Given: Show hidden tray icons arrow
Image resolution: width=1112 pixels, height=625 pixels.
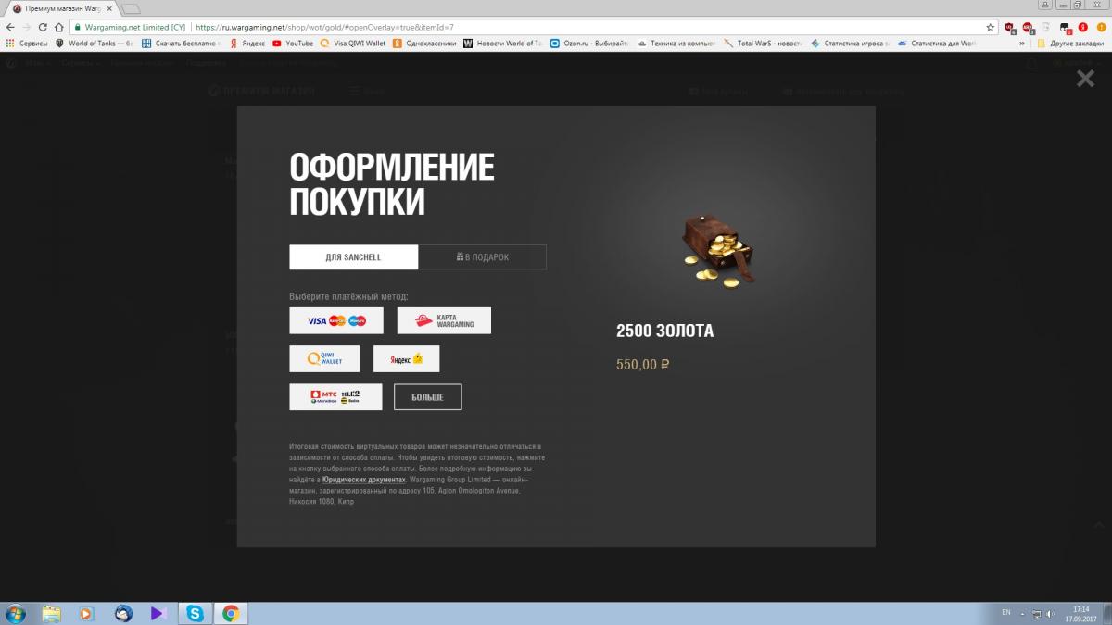Looking at the screenshot, I should point(1022,613).
